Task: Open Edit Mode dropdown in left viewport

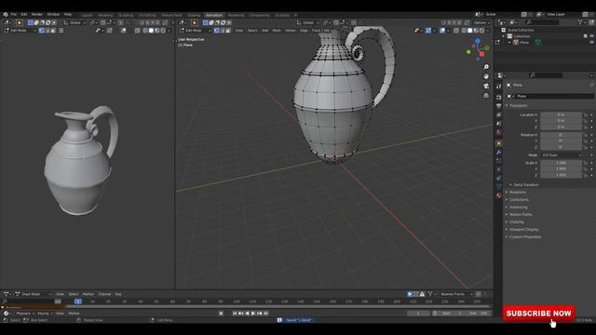Action: point(20,31)
